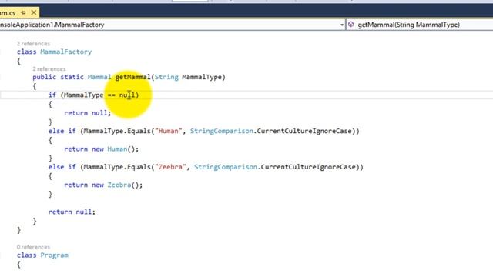Click the method icon beside getMammal member

click(x=351, y=25)
